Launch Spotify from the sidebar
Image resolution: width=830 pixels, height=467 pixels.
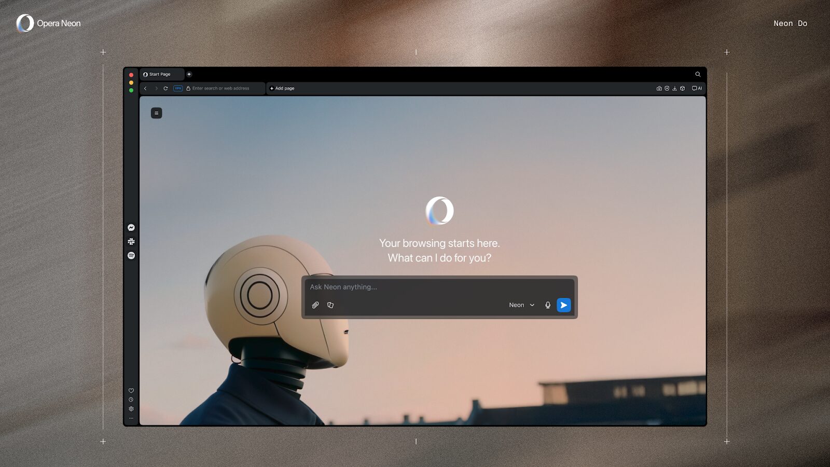coord(131,255)
